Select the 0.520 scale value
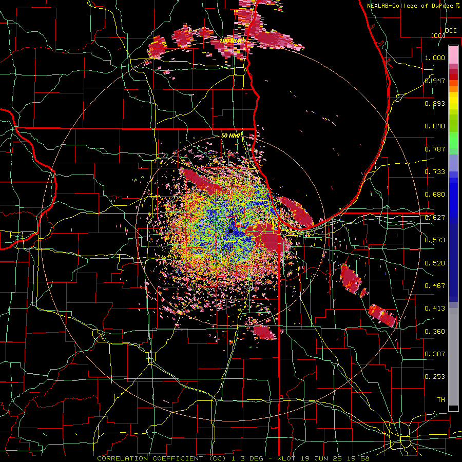This screenshot has height=462, width=462. 435,263
